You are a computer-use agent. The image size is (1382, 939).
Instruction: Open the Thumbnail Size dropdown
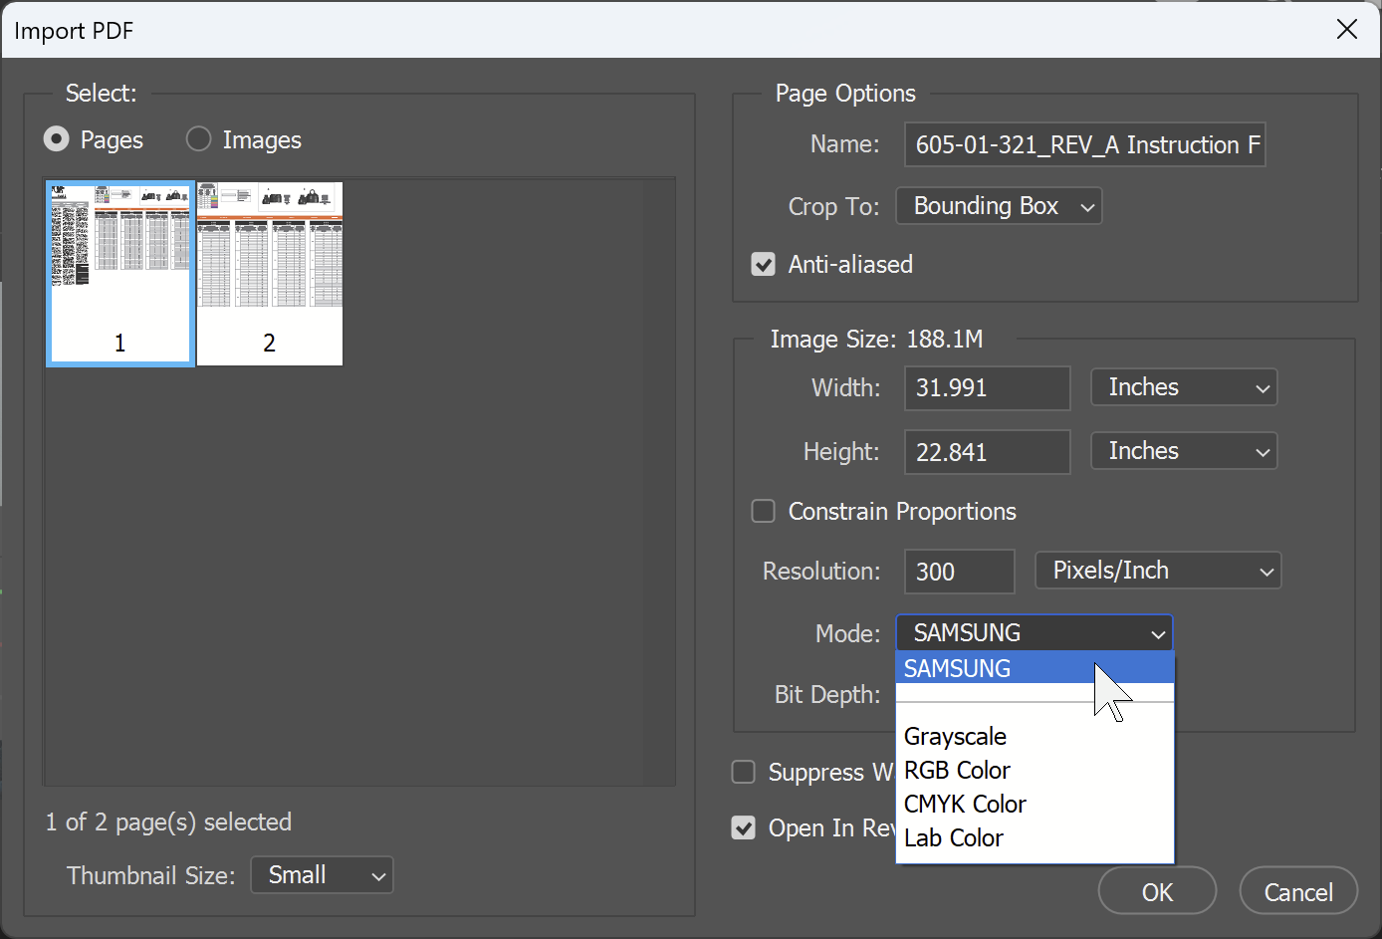(322, 875)
